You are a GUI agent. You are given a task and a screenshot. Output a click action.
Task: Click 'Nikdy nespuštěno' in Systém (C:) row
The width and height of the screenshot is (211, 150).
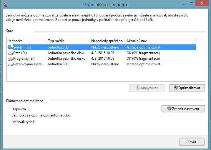tap(105, 47)
